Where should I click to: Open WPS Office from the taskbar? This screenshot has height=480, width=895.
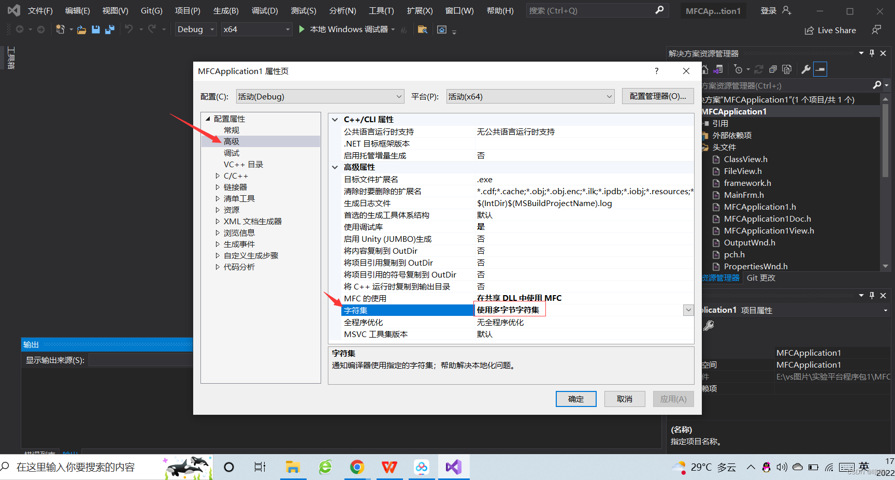pyautogui.click(x=389, y=467)
